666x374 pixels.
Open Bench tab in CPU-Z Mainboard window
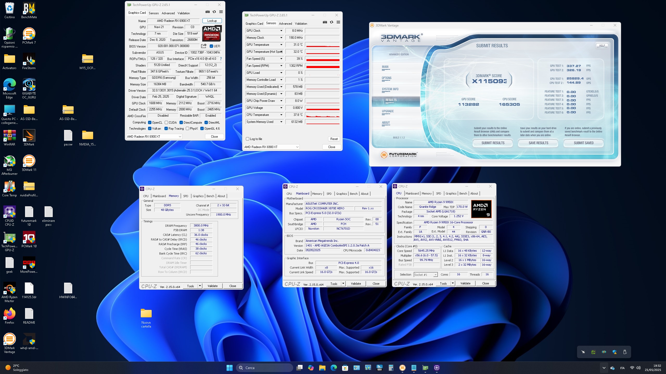[x=354, y=194]
